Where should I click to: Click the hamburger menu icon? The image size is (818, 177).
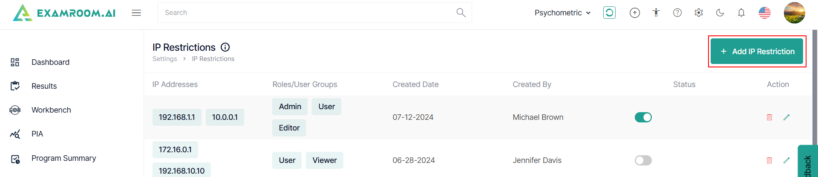pyautogui.click(x=136, y=13)
